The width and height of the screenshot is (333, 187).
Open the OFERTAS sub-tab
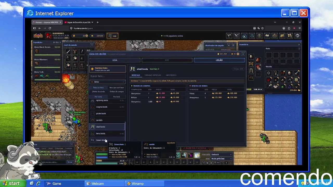136,75
